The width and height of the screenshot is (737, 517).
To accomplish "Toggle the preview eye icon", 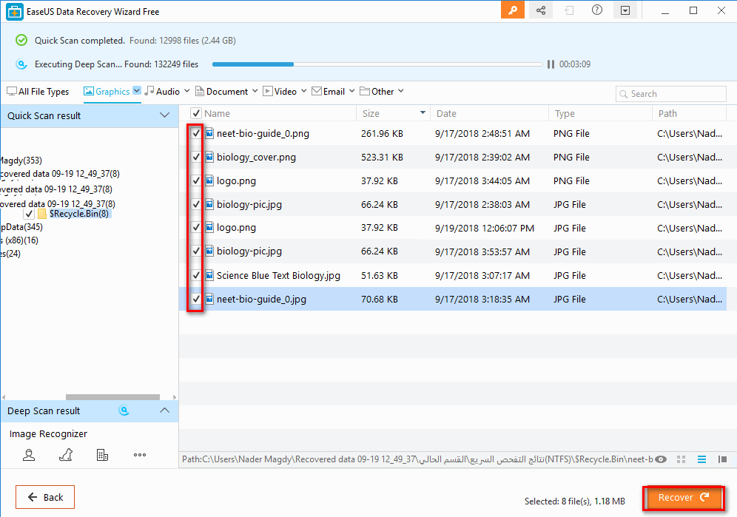I will pos(661,459).
